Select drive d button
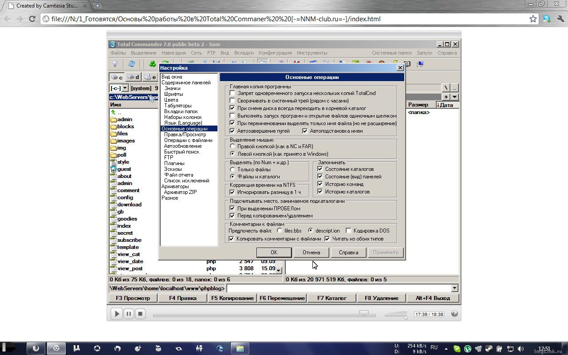This screenshot has width=568, height=355. 133,77
